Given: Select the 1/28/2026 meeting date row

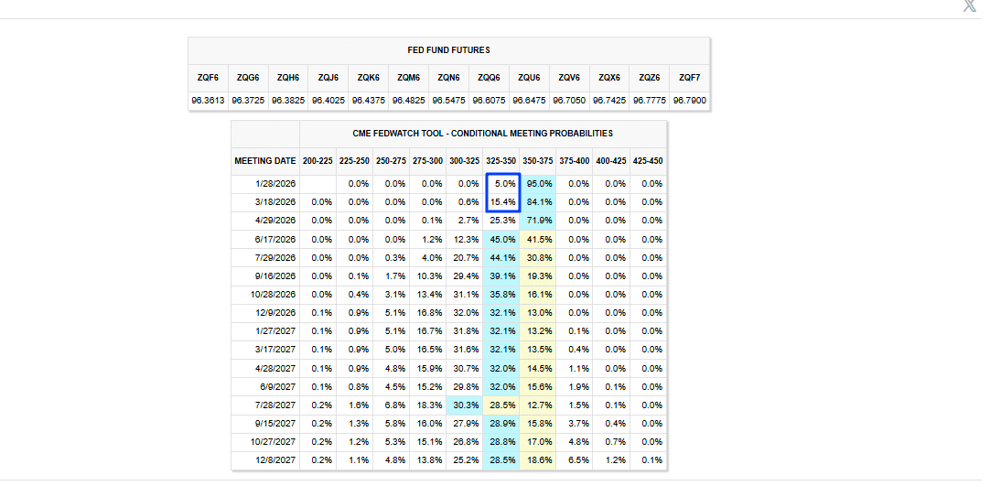Looking at the screenshot, I should tap(264, 184).
